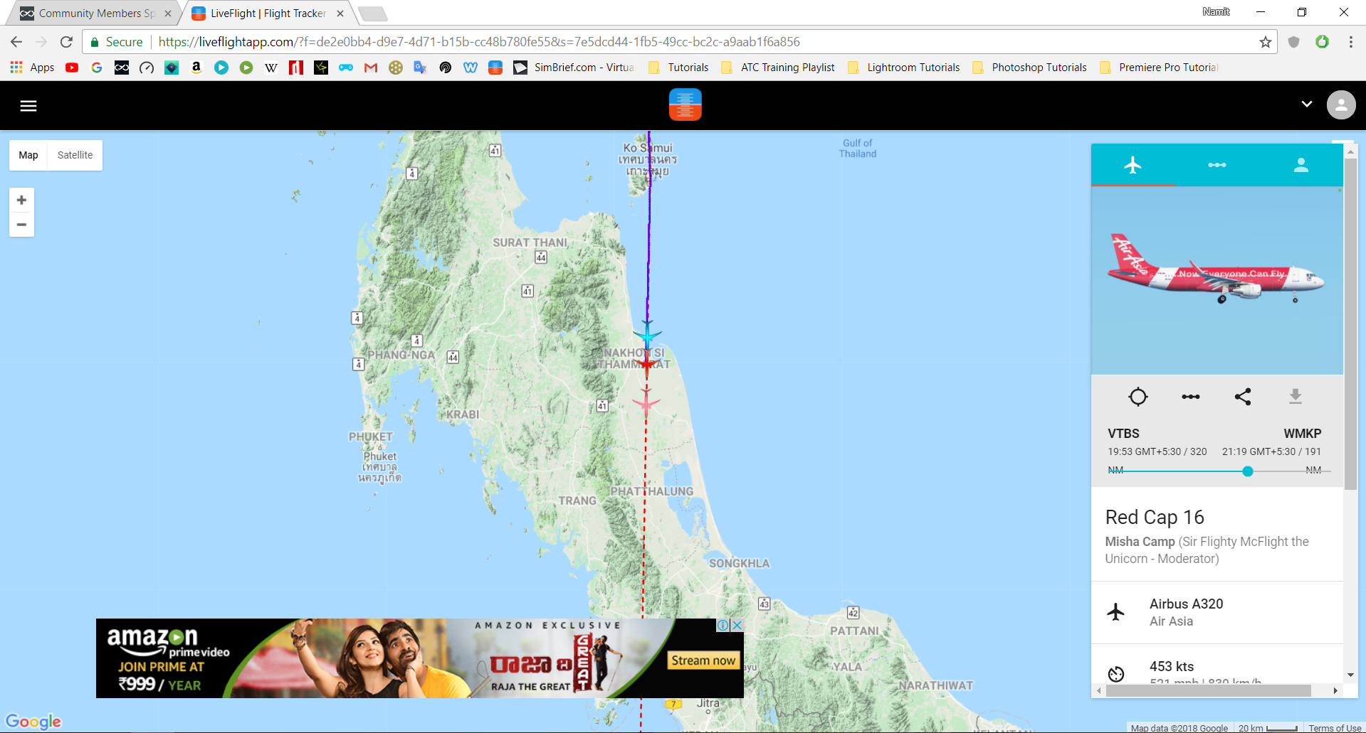Open Photoshop Tutorials bookmark folder
The height and width of the screenshot is (733, 1366).
tap(1029, 68)
